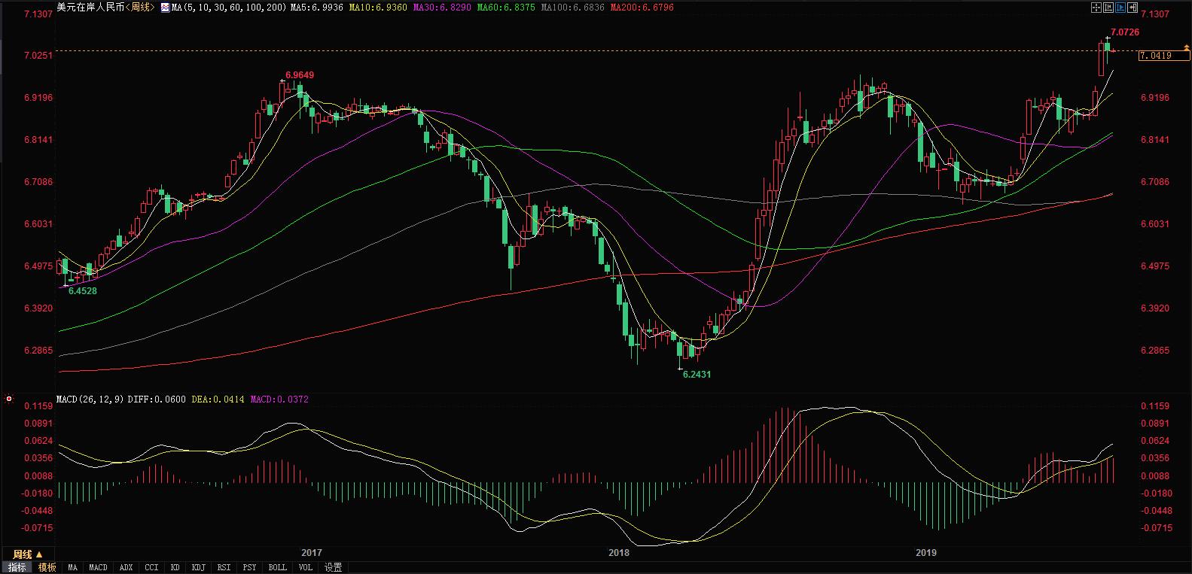Click the 2017 year marker on timeline
The height and width of the screenshot is (574, 1192).
coord(311,553)
